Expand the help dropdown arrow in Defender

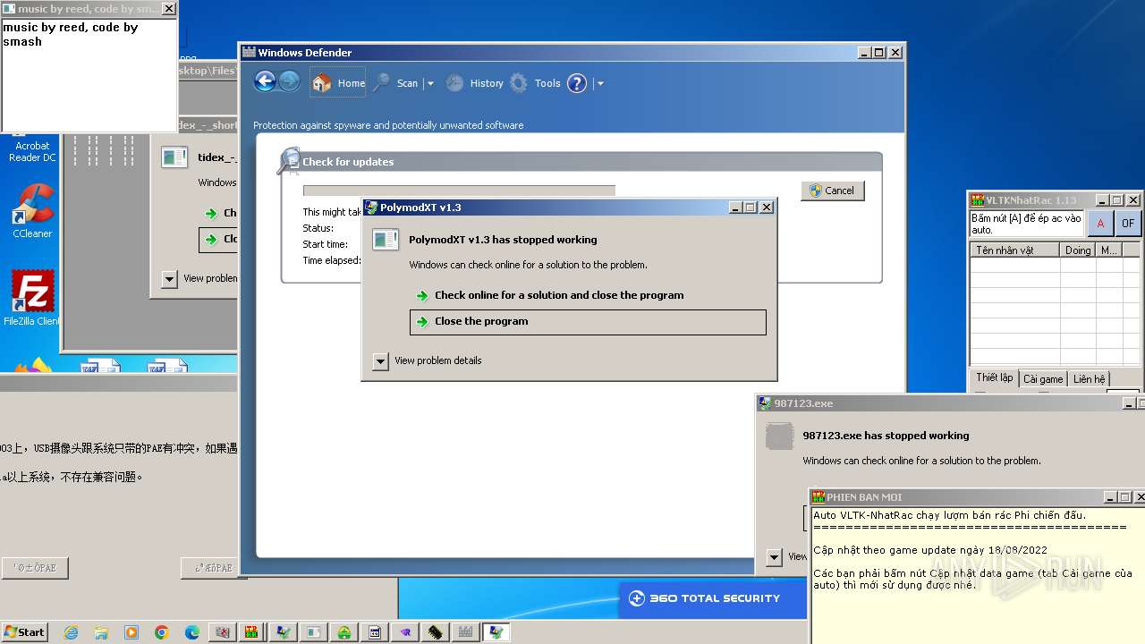coord(600,83)
